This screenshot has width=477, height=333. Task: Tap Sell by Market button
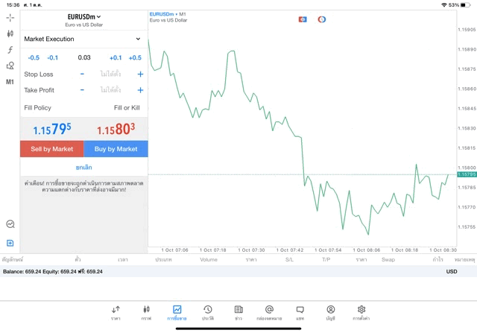tap(52, 149)
